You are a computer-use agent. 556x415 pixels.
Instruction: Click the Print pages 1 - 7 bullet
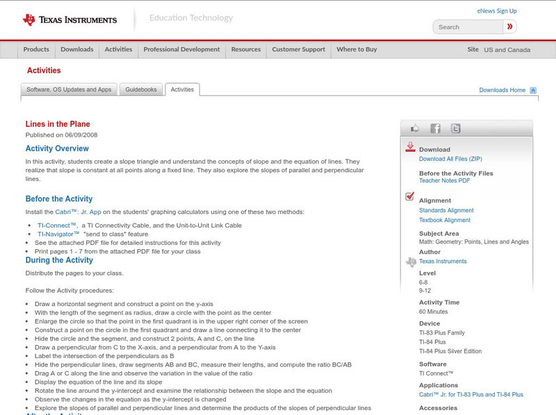tap(117, 251)
